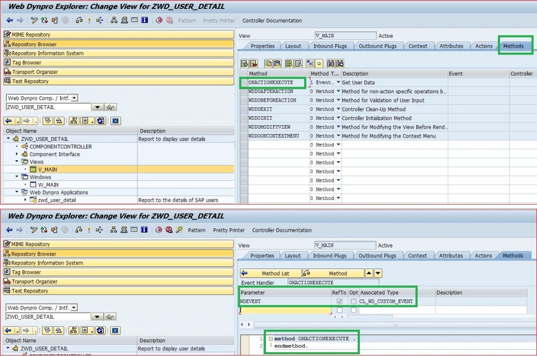Screen dimensions: 537x356
Task: Tick the Opt checkbox in the empty parameter row
Action: click(x=353, y=310)
